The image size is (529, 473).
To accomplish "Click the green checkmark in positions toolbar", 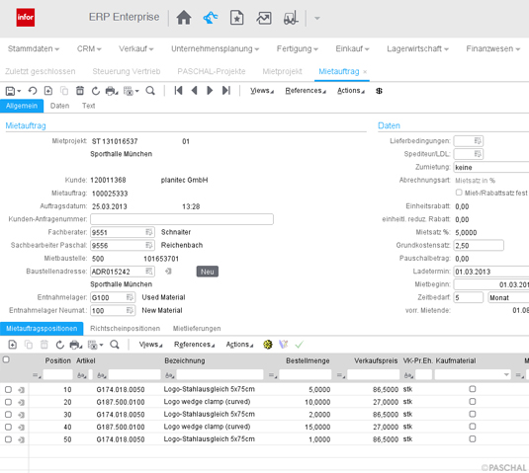I will (299, 345).
